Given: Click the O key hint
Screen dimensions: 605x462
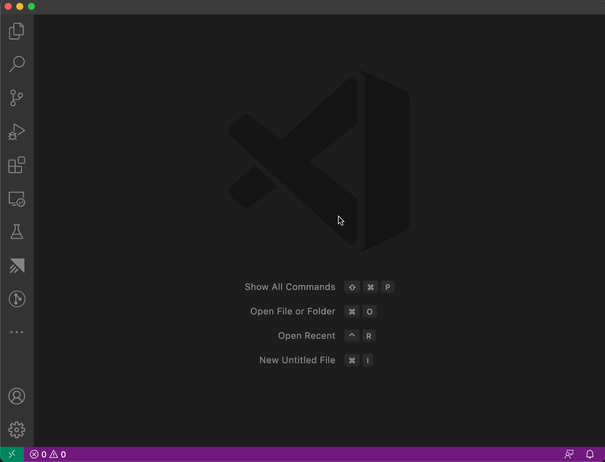Looking at the screenshot, I should point(369,311).
